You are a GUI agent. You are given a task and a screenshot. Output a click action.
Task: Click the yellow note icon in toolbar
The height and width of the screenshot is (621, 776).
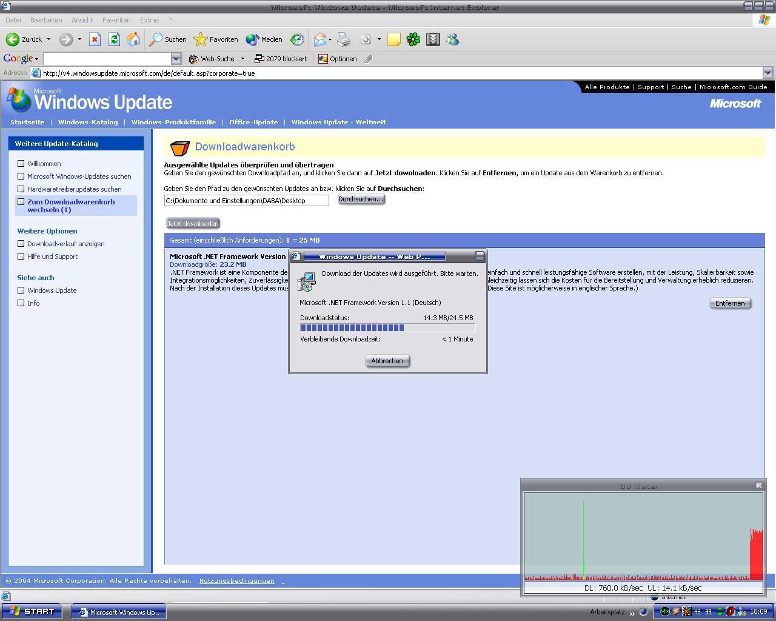394,39
